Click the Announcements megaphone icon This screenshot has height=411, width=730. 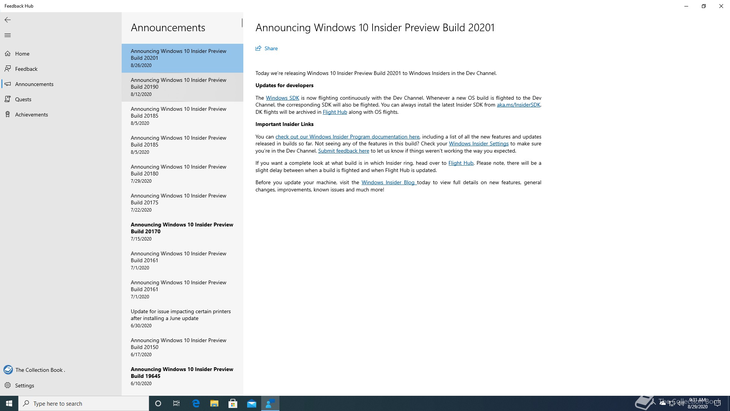pyautogui.click(x=8, y=84)
